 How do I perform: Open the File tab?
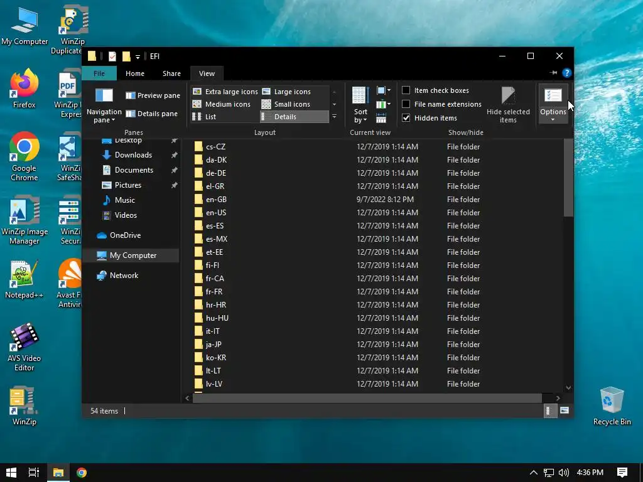click(x=99, y=73)
